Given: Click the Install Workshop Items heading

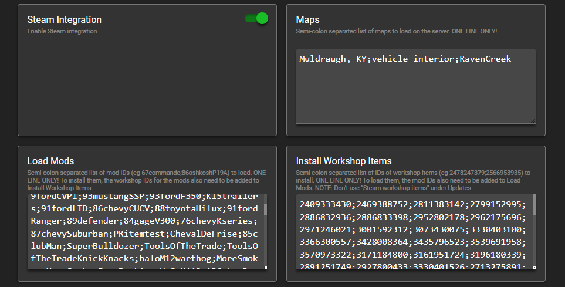Looking at the screenshot, I should pos(344,161).
